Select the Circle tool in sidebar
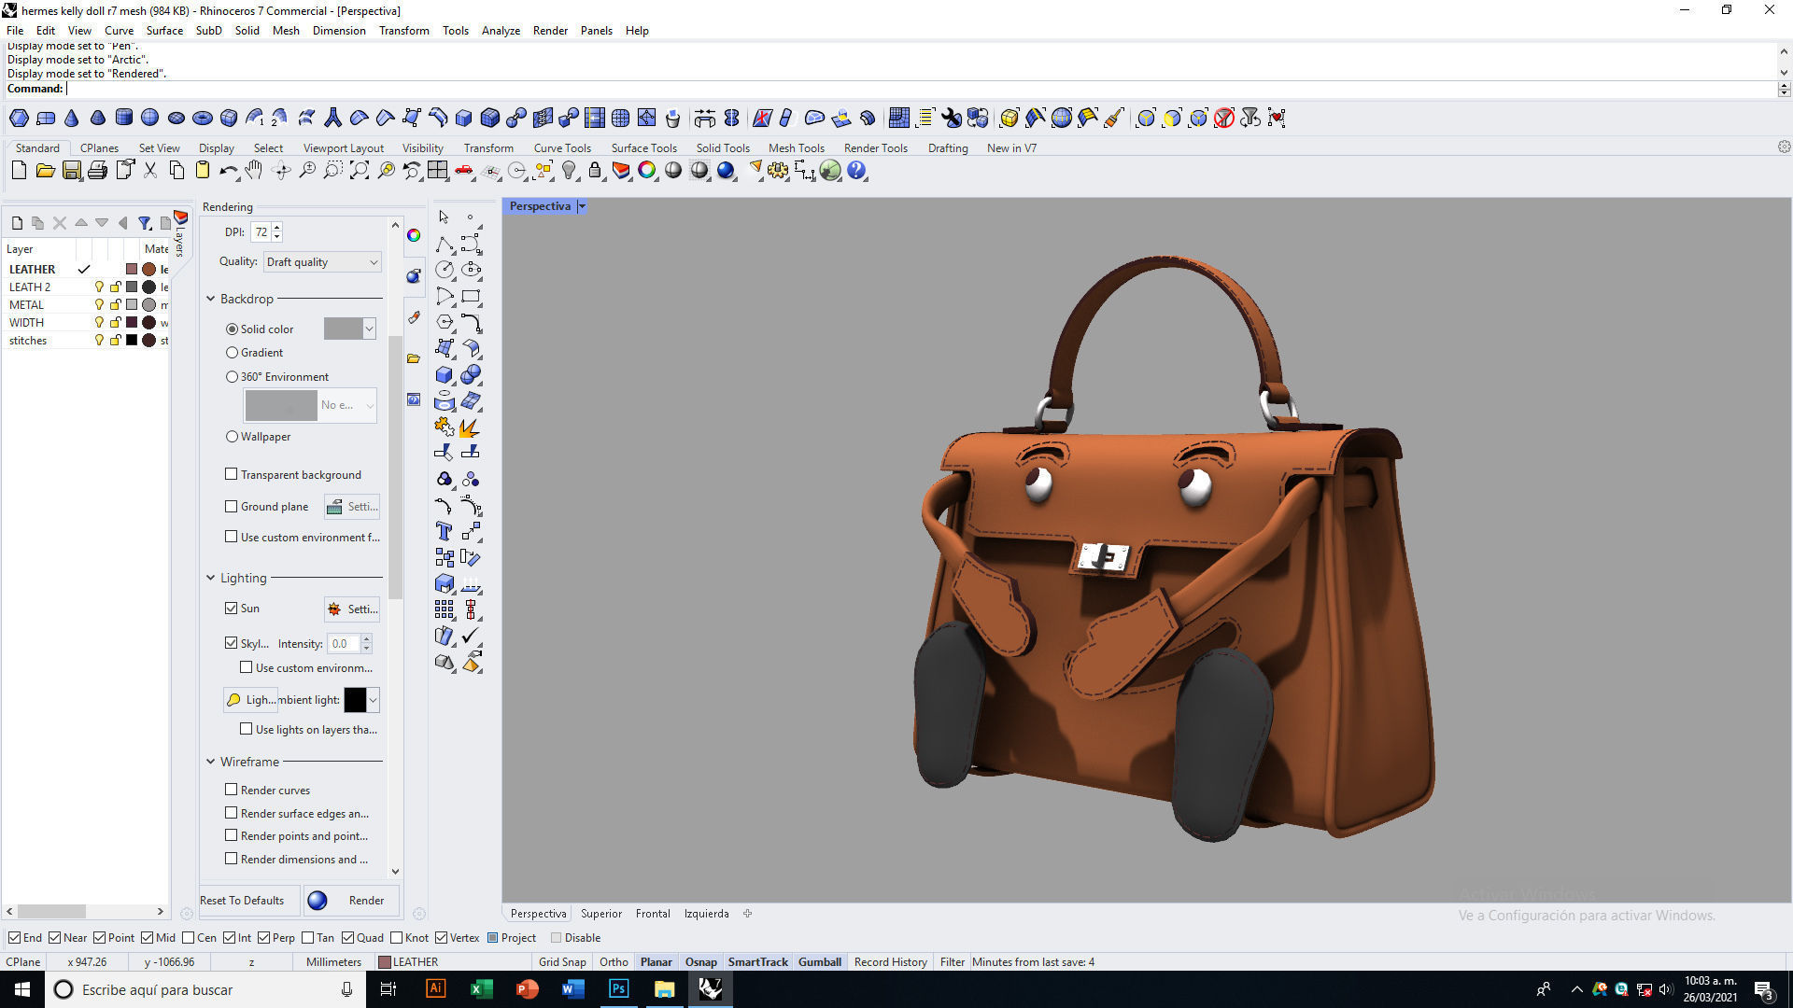The height and width of the screenshot is (1008, 1793). [445, 271]
